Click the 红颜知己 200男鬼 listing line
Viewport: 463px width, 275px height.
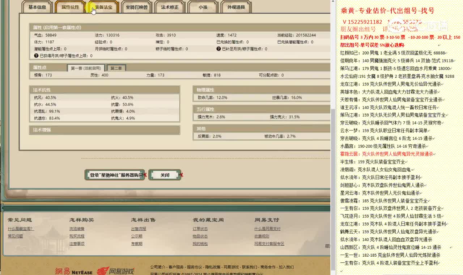tap(392, 53)
